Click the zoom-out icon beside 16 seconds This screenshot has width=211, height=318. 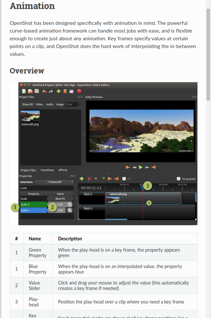tap(178, 179)
